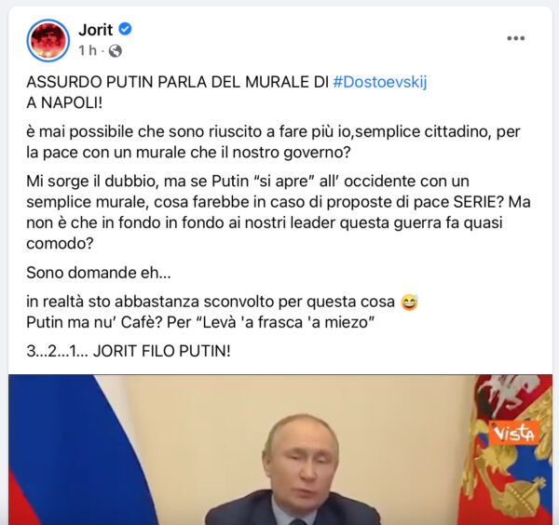Click the paragraph starting 'è mai possibile'

273,141
